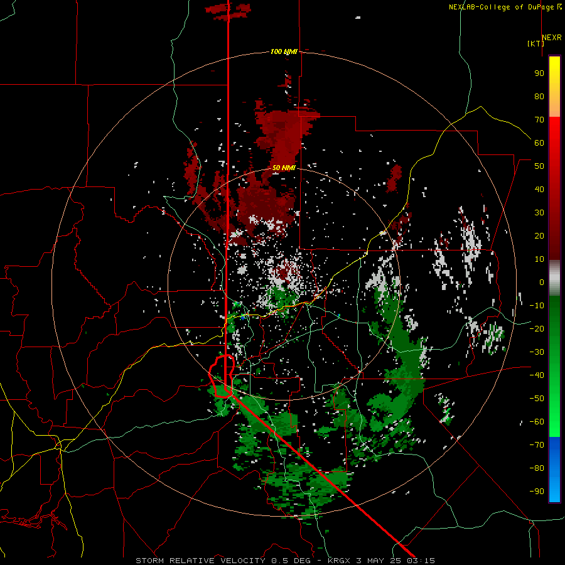The height and width of the screenshot is (565, 565).
Task: Click the NEXR label above the color scale
Action: pos(552,38)
